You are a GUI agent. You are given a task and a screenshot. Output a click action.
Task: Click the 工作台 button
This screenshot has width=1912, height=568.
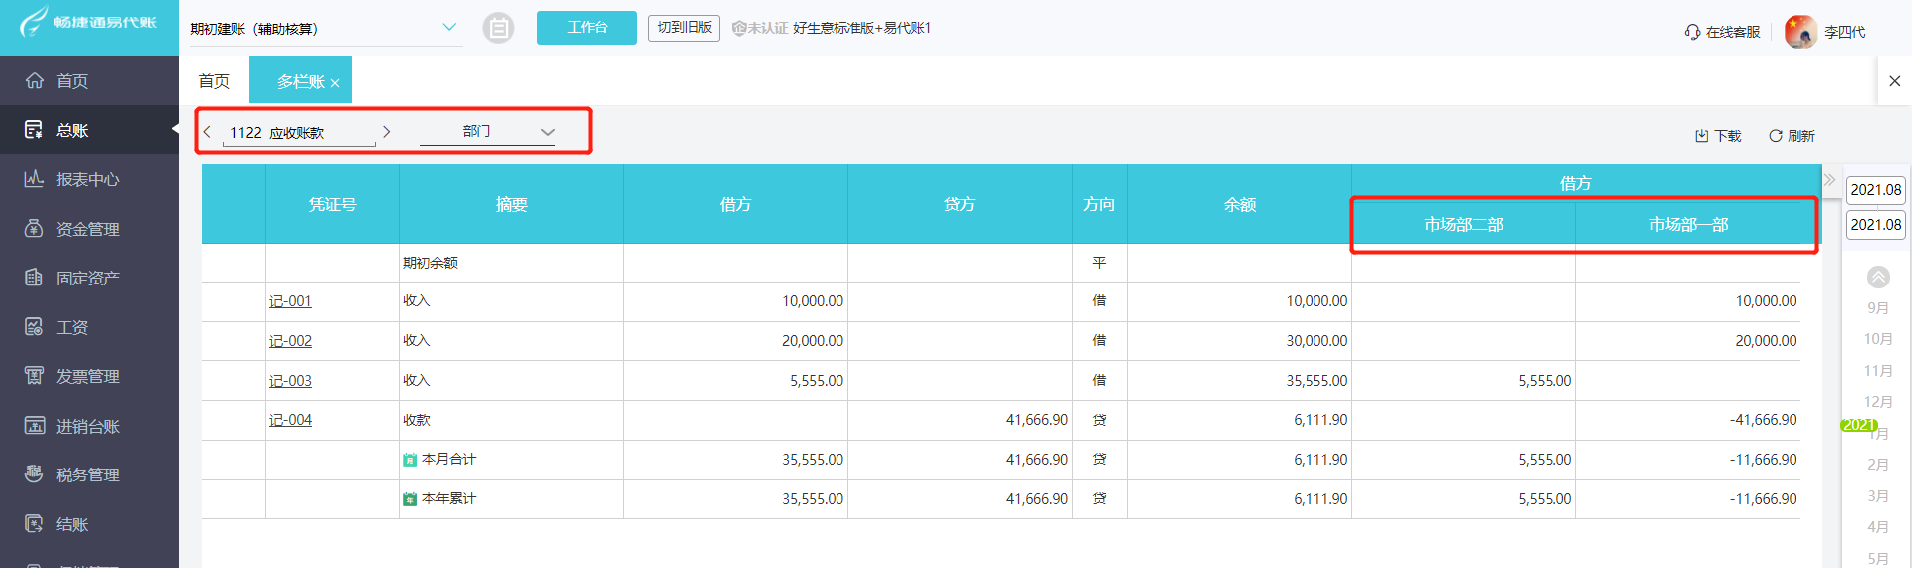point(587,28)
